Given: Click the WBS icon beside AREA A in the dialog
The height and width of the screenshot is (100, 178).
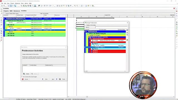Looking at the screenshot, I should pos(93,44).
